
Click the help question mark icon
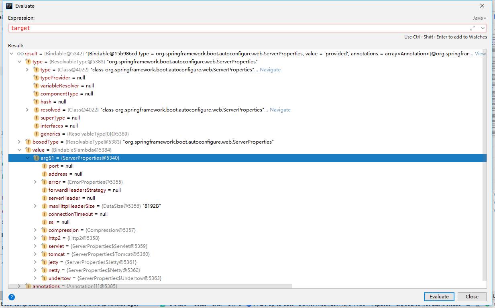(12, 297)
